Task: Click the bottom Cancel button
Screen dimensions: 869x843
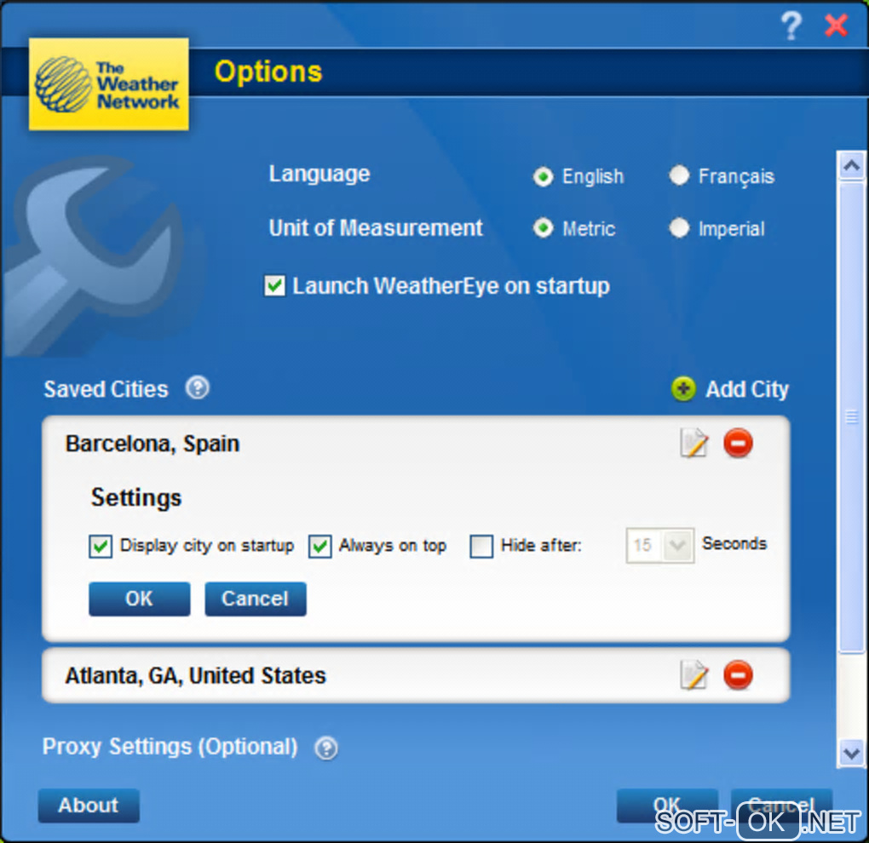Action: [781, 806]
